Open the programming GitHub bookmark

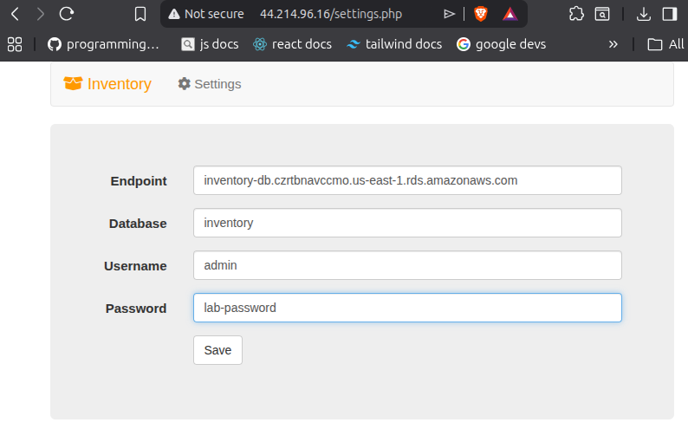(x=103, y=44)
